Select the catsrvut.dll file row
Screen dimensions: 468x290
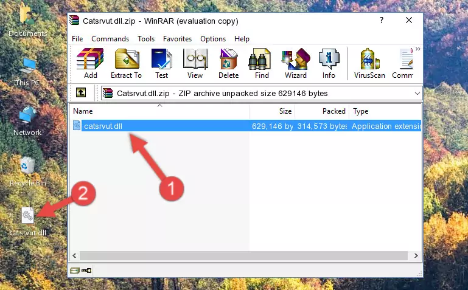click(x=246, y=126)
